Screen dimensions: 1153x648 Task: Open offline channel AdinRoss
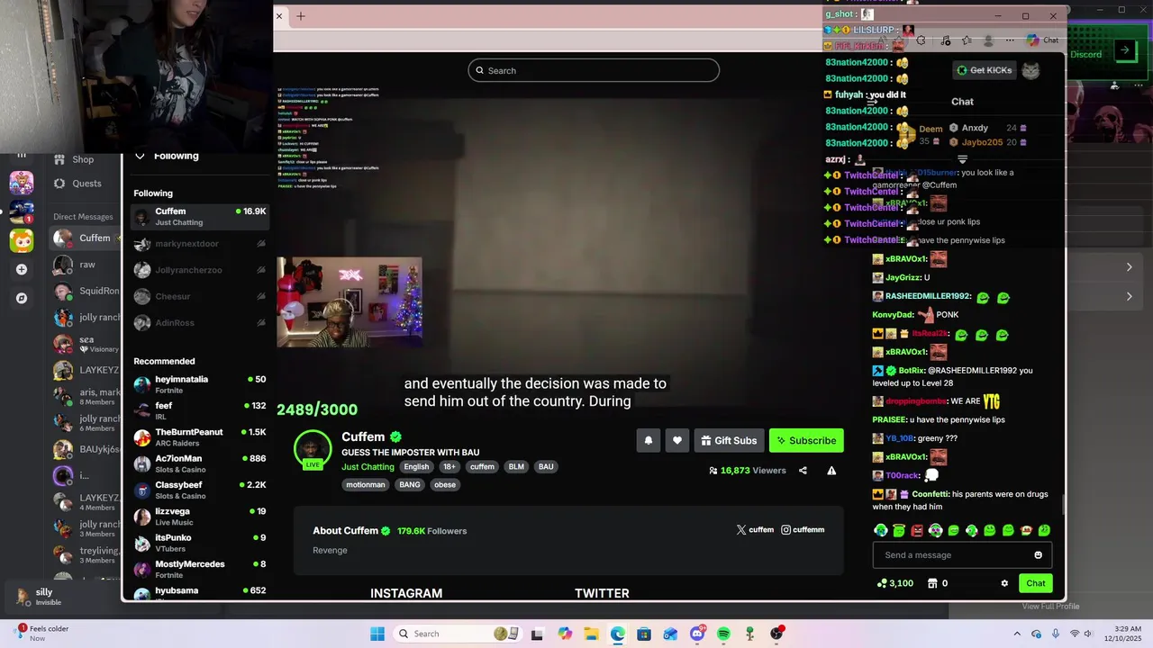[200, 323]
